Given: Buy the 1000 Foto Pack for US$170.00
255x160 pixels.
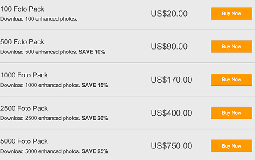Looking at the screenshot, I should 232,80.
